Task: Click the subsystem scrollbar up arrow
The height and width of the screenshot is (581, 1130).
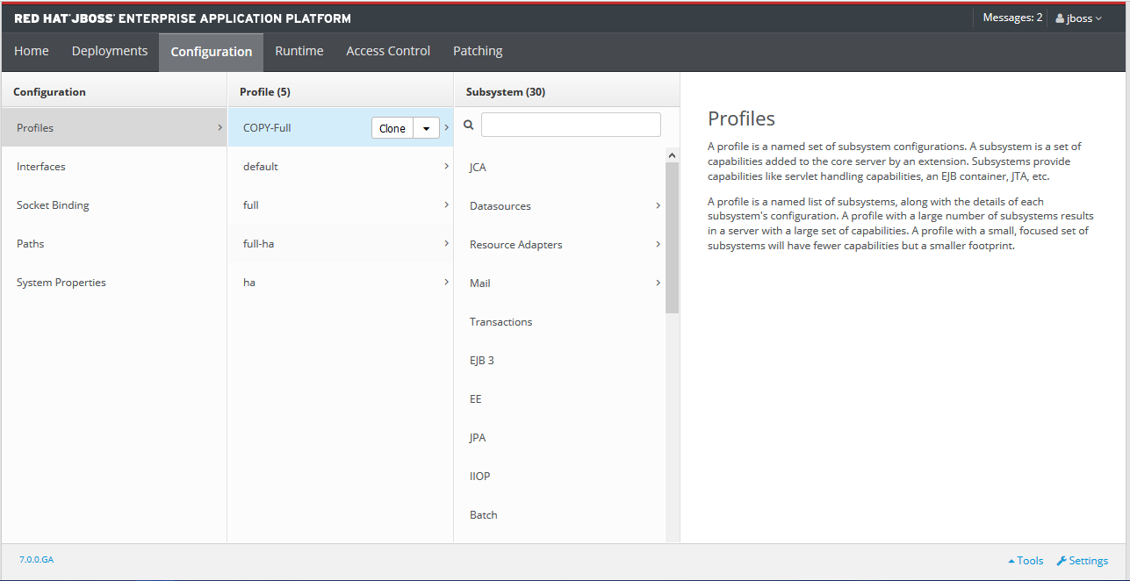Action: click(672, 155)
